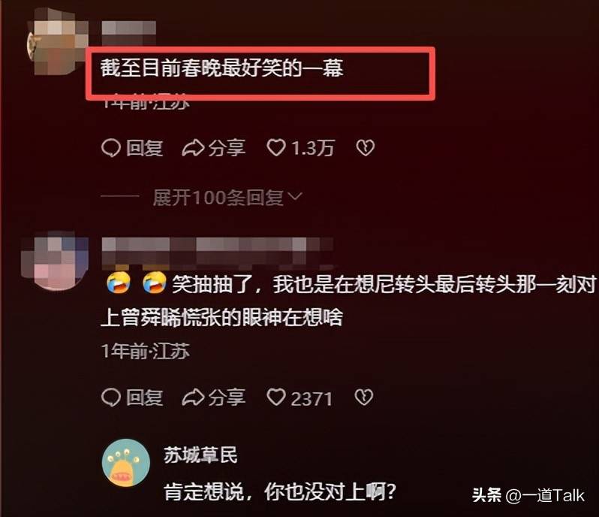Tap broken heart icon on second comment
This screenshot has width=599, height=517.
(x=364, y=397)
